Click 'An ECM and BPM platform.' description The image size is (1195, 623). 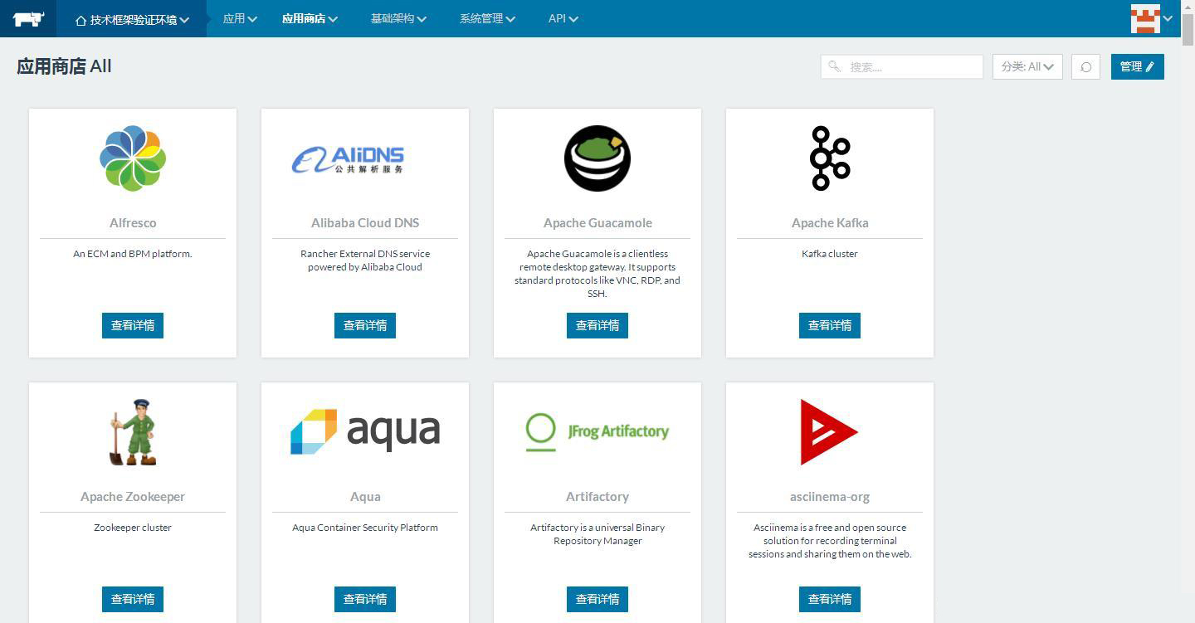coord(133,254)
